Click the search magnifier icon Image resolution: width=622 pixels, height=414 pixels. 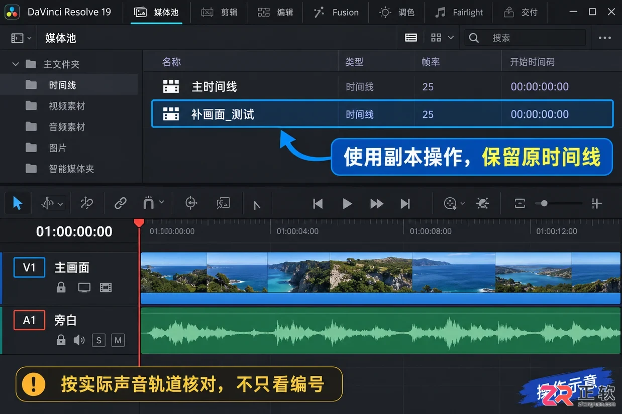pos(474,38)
